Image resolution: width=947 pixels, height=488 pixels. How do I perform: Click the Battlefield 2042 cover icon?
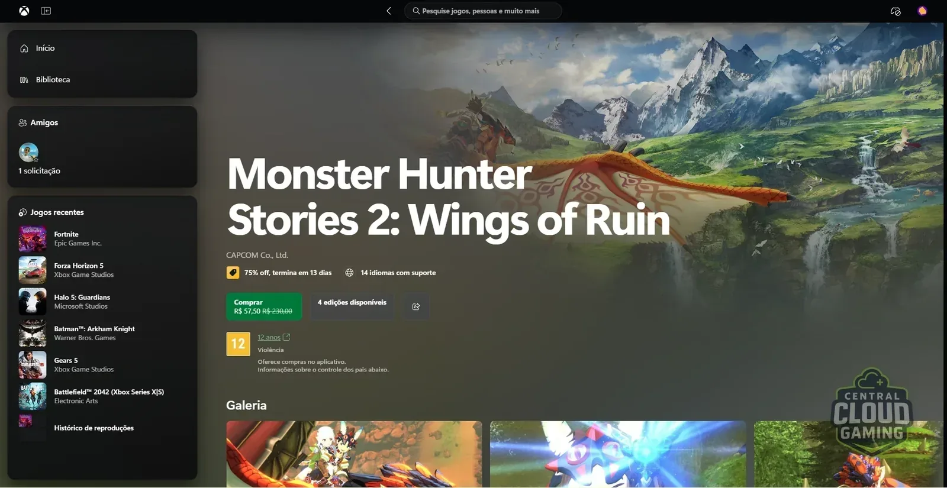pyautogui.click(x=33, y=396)
